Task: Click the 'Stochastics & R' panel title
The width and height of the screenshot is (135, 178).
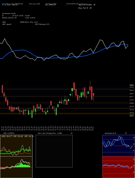Action: tap(110, 133)
